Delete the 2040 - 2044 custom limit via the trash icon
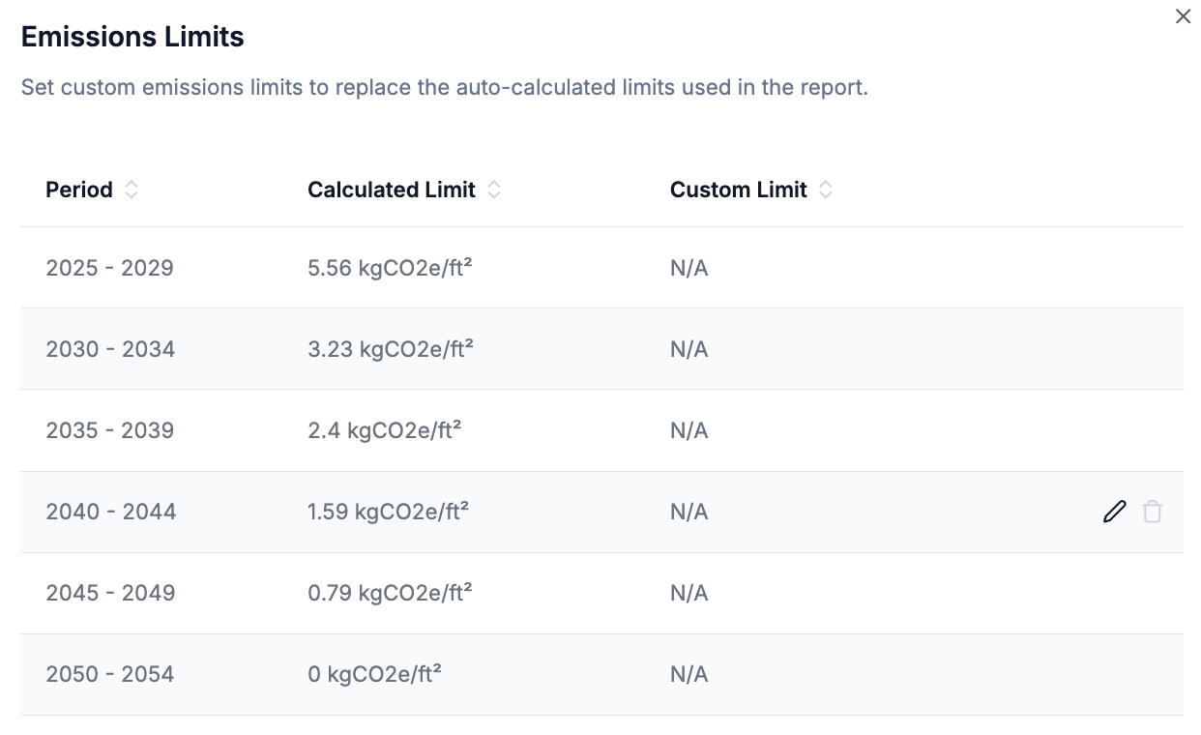This screenshot has width=1201, height=735. pyautogui.click(x=1152, y=512)
